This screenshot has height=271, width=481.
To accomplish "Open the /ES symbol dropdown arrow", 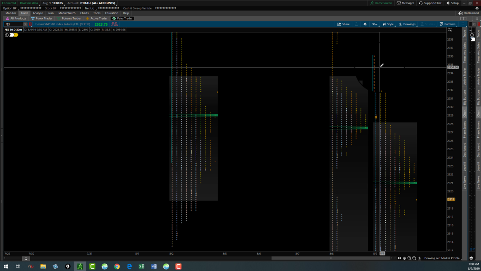I will tap(25, 24).
